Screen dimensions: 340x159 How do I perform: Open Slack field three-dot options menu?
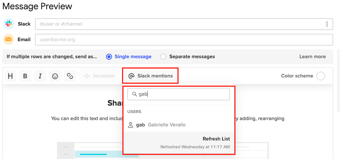[327, 24]
